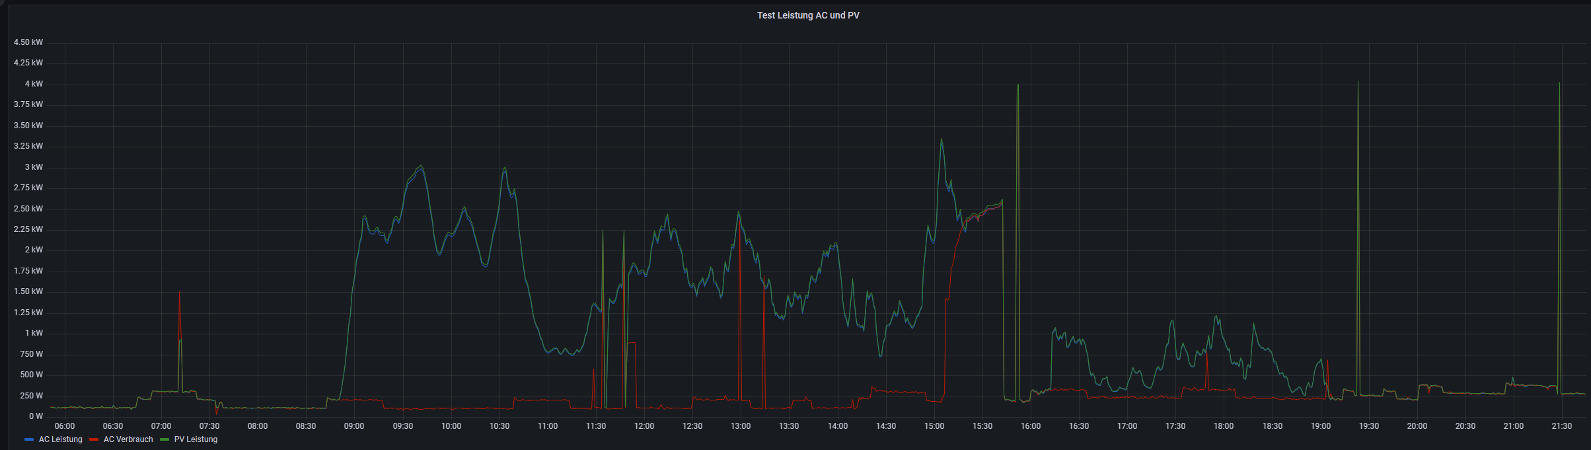Click the 21:30 time axis label
This screenshot has width=1591, height=450.
pos(1561,426)
